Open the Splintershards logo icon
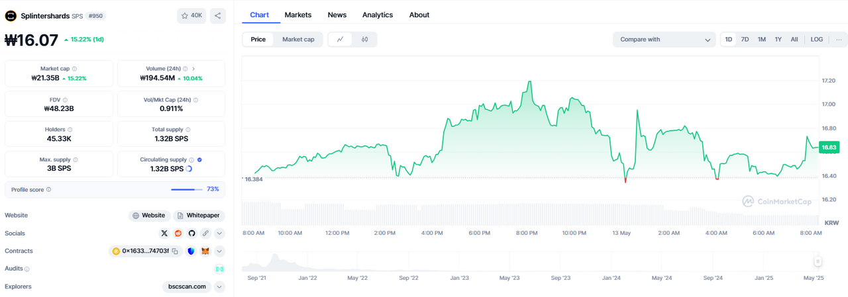 tap(11, 15)
